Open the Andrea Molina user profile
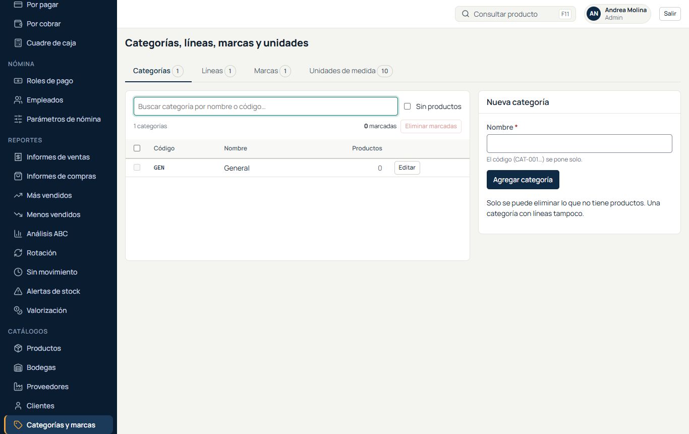 click(x=618, y=14)
